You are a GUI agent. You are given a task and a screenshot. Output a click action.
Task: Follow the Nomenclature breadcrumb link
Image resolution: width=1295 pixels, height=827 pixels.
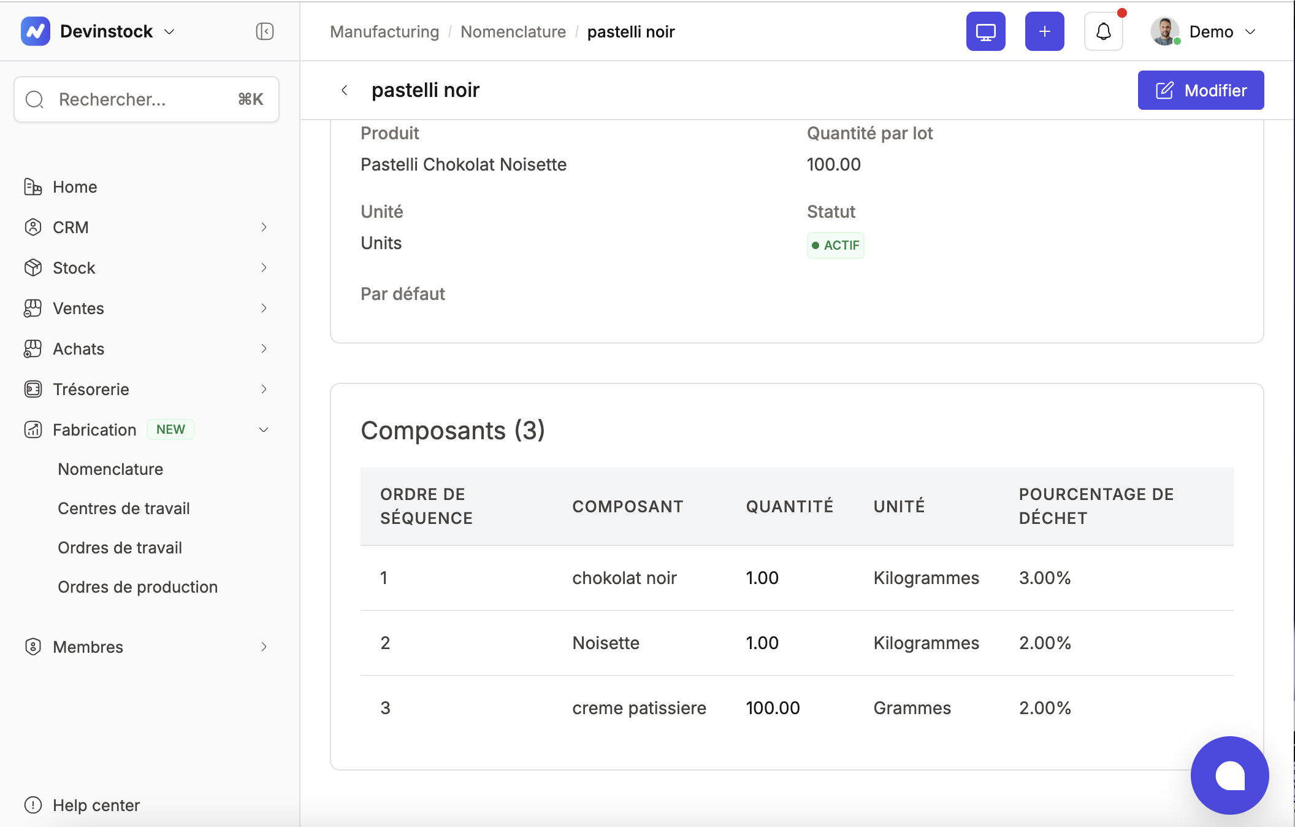tap(513, 31)
